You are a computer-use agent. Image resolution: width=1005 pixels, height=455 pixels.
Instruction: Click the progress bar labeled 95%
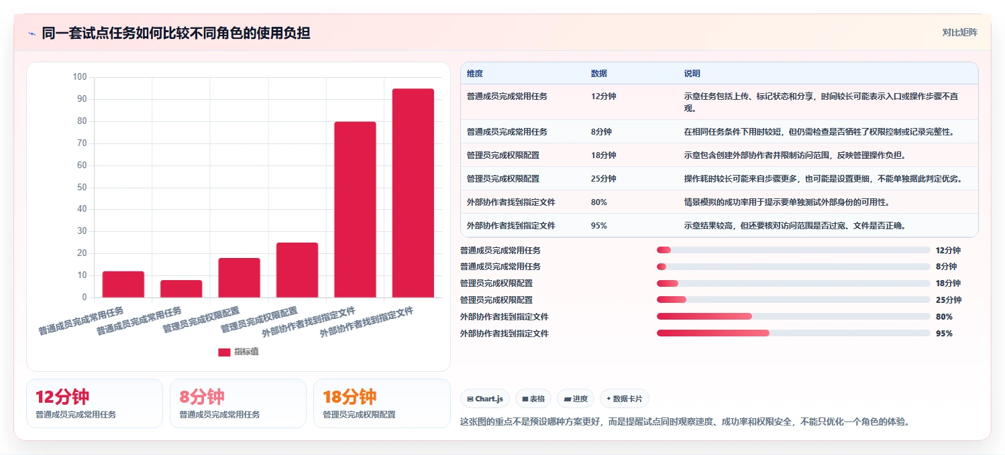(x=794, y=333)
